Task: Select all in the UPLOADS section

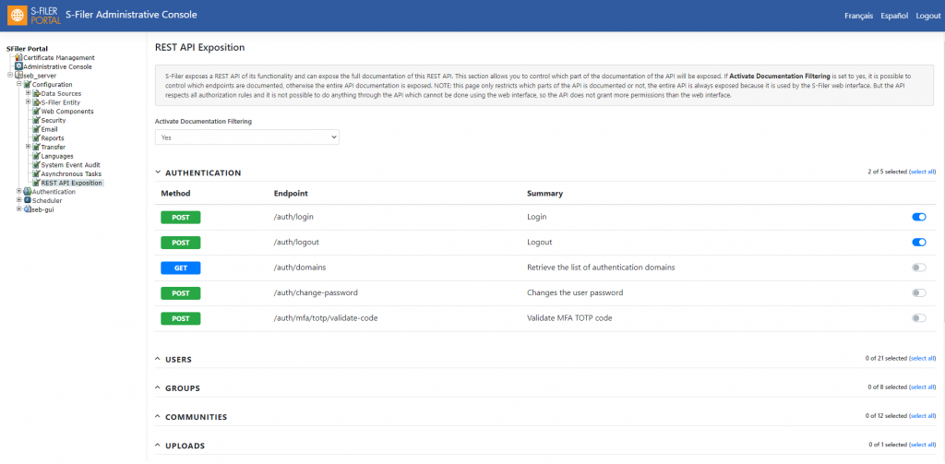Action: [x=923, y=445]
